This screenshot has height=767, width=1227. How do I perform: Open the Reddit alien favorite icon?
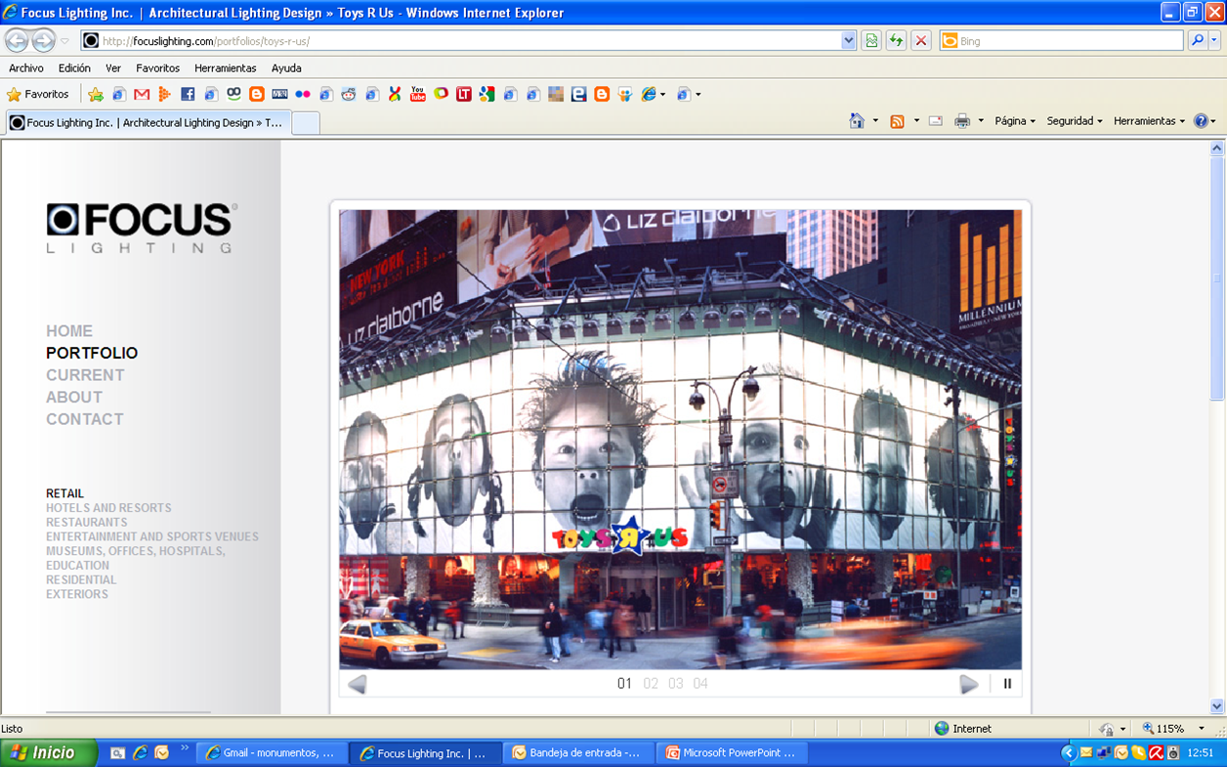click(349, 95)
